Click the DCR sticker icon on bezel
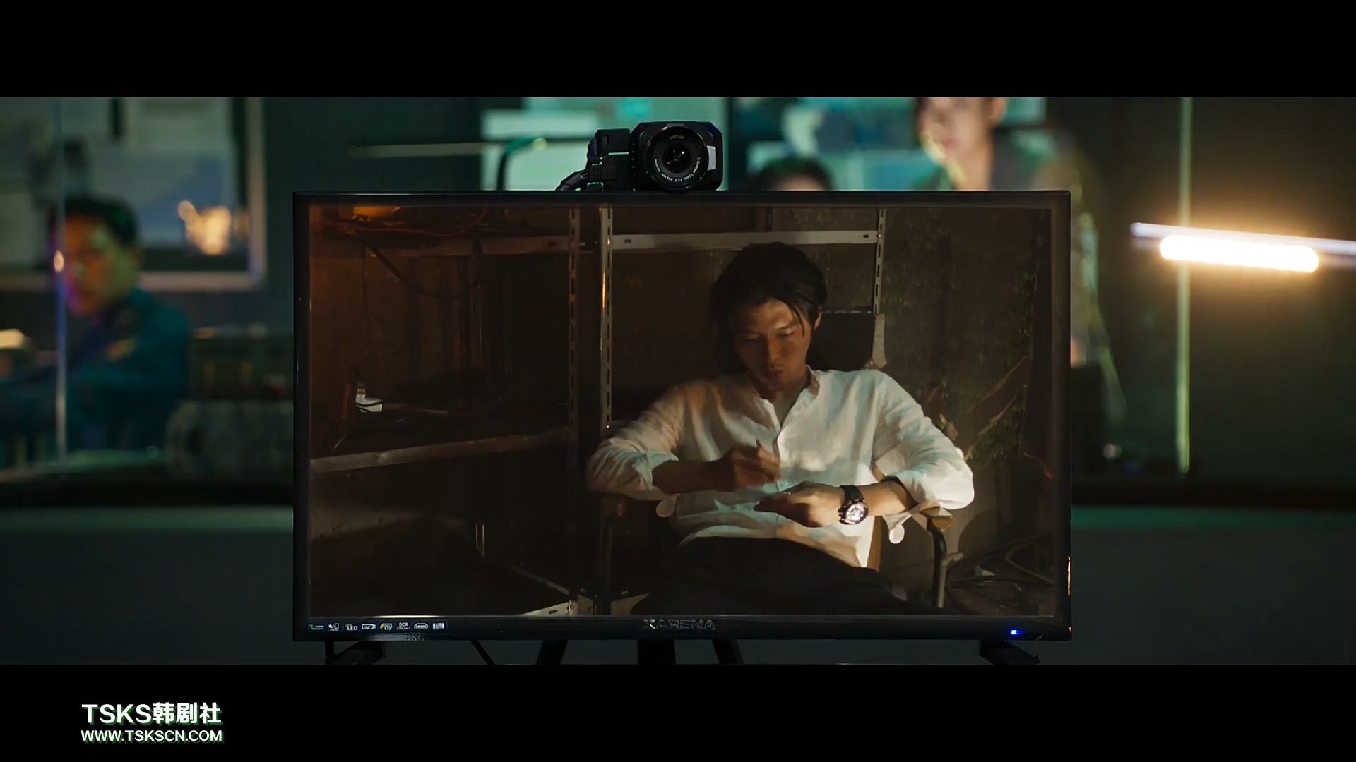 click(403, 626)
